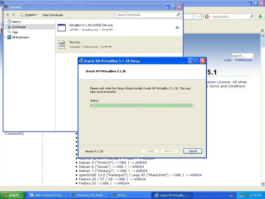Viewport: 265px width, 199px height.
Task: Close the VirtualBox Setup window
Action: pos(203,61)
